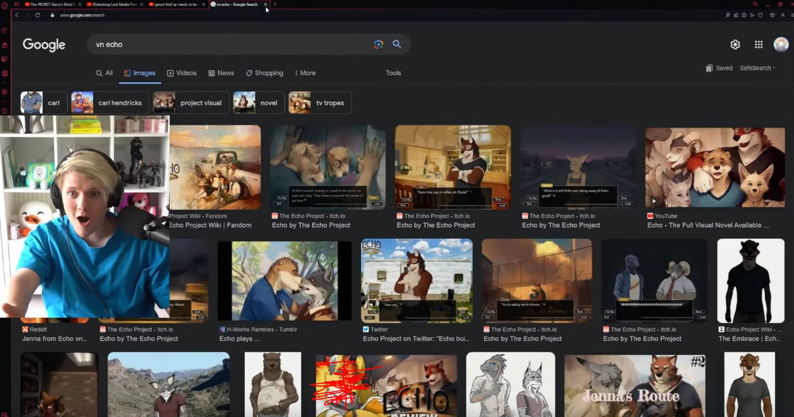
Task: Filter by the novel chip
Action: [259, 103]
